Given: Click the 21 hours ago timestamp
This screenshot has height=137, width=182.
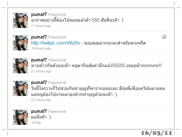Looking at the screenshot, I should (41, 71).
